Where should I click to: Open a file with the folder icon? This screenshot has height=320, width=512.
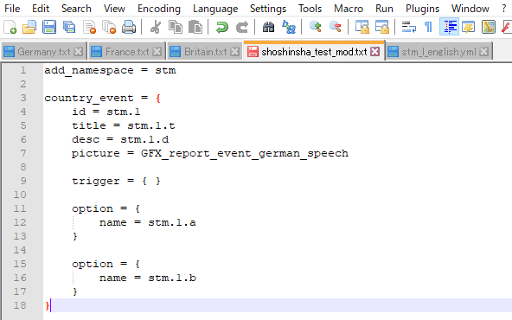pos(29,27)
